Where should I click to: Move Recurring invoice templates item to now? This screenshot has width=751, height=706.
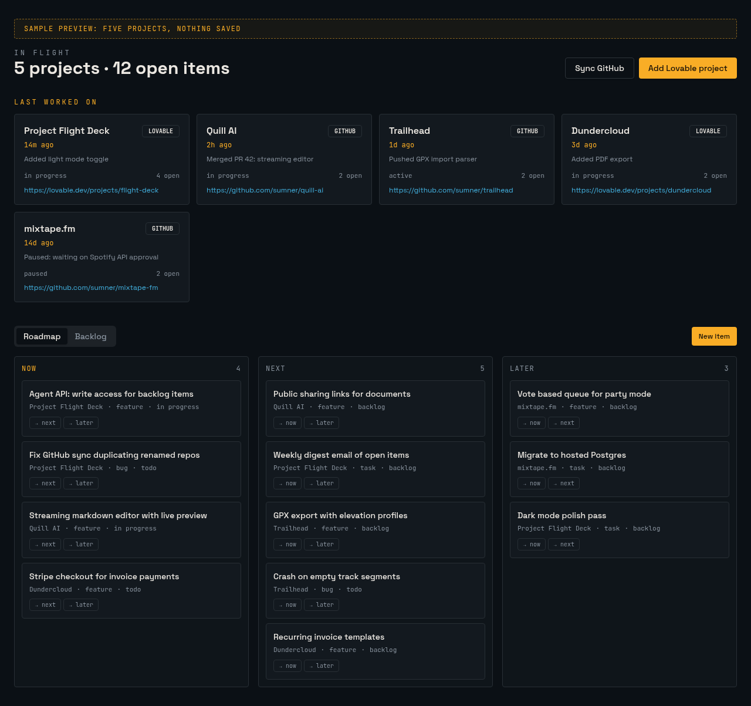pos(287,666)
